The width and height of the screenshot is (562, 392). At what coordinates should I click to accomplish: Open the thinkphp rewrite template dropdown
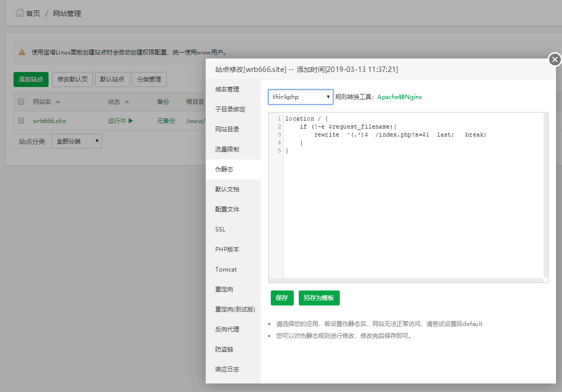pyautogui.click(x=301, y=97)
